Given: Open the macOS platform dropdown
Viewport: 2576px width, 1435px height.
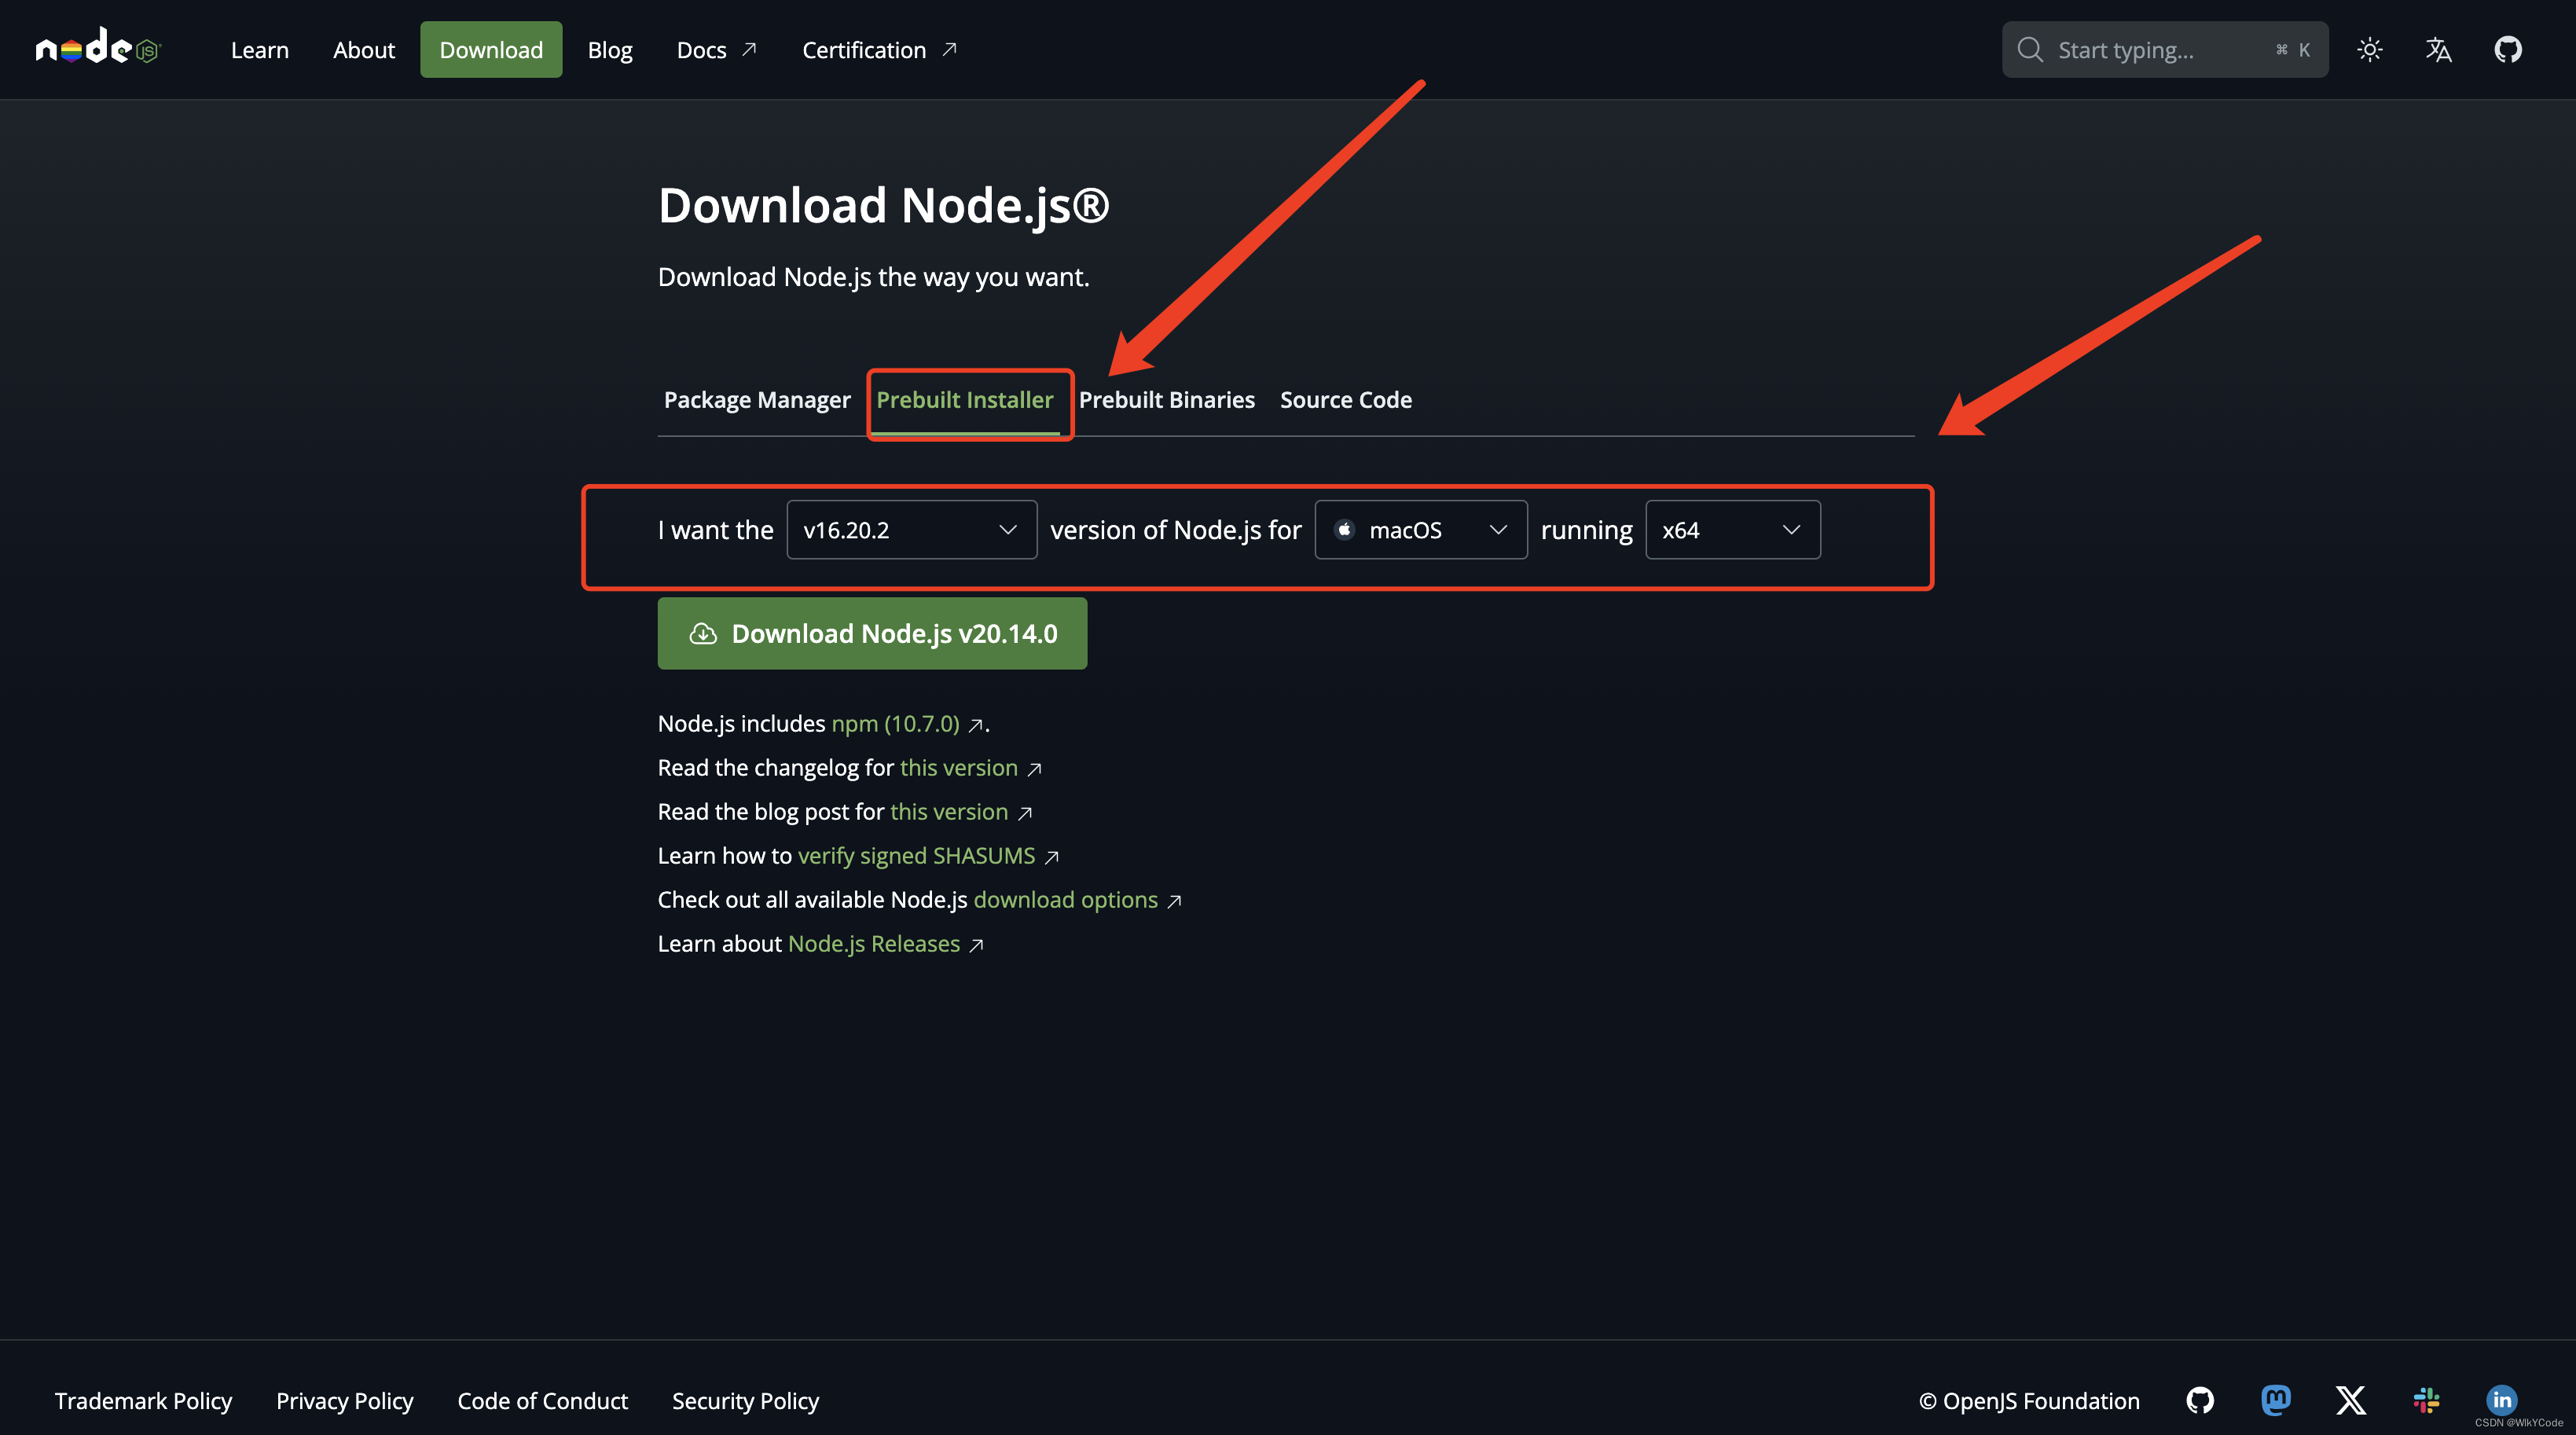Looking at the screenshot, I should point(1420,530).
